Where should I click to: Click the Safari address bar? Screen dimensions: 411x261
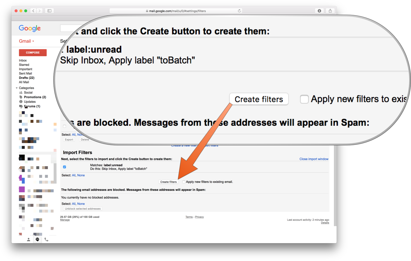pos(176,11)
